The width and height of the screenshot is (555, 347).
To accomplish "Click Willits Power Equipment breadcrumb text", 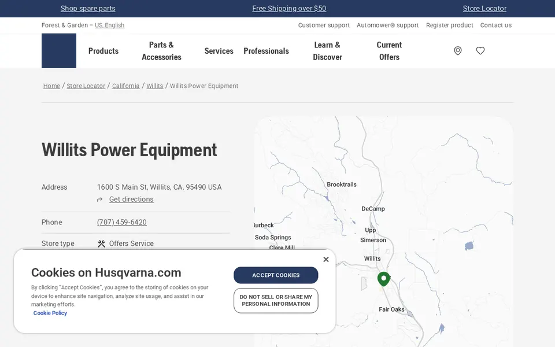I will point(204,86).
